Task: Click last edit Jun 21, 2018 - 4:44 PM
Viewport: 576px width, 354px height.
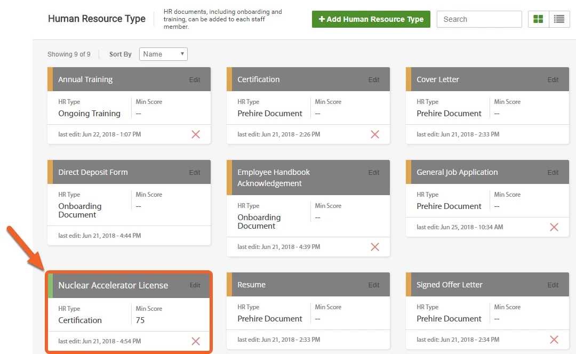Action: point(100,236)
